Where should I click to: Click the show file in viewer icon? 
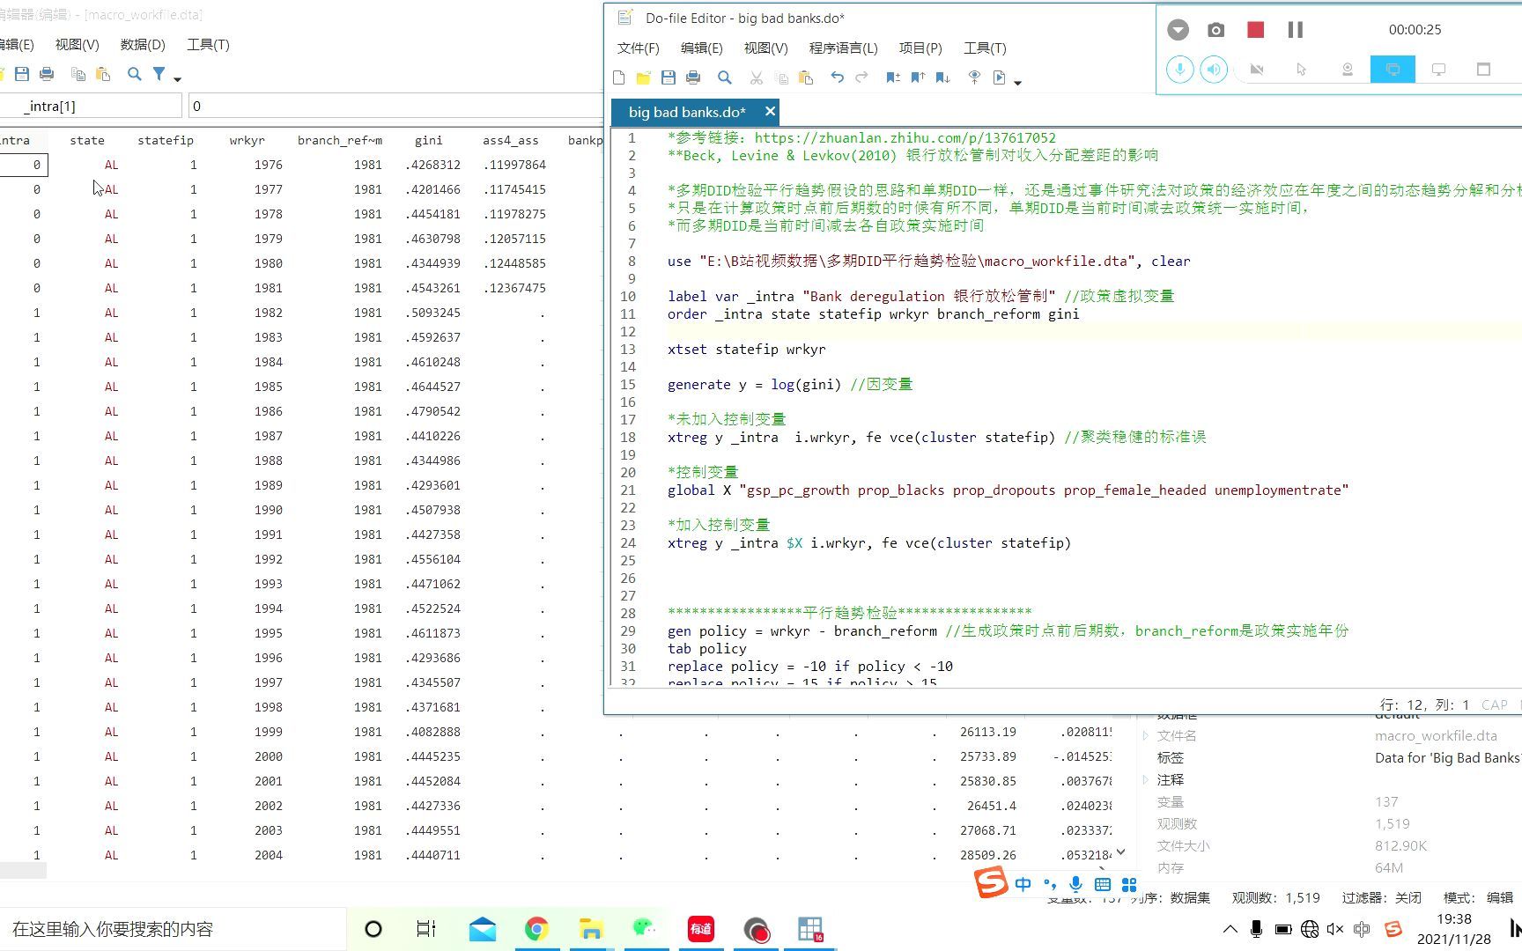pos(974,77)
